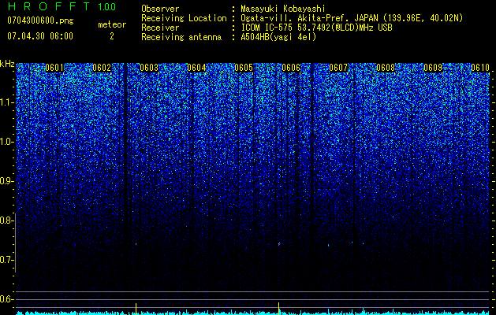Click the meteor count value 2
The width and height of the screenshot is (496, 315).
pyautogui.click(x=112, y=36)
